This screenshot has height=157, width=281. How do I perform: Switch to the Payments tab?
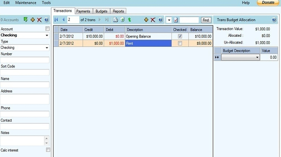point(83,11)
